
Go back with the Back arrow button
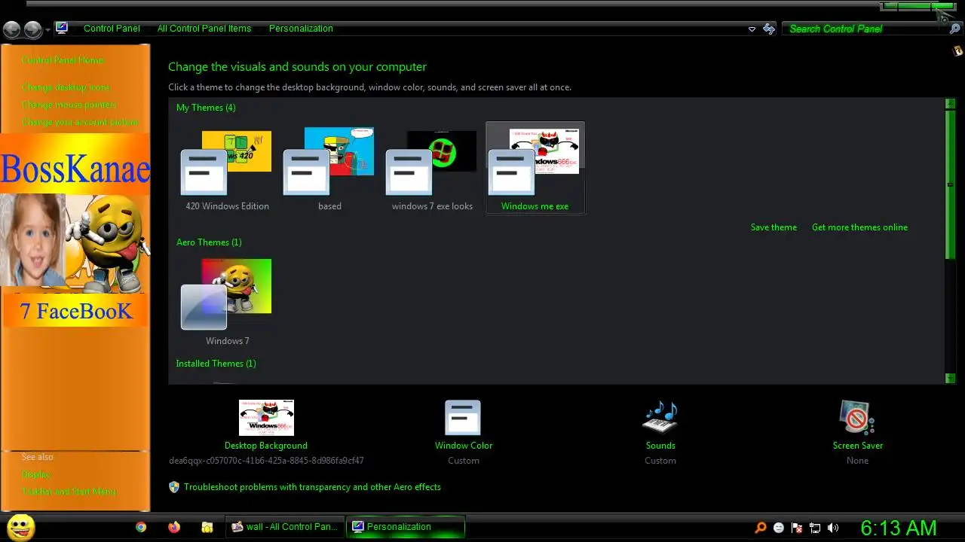(x=11, y=29)
